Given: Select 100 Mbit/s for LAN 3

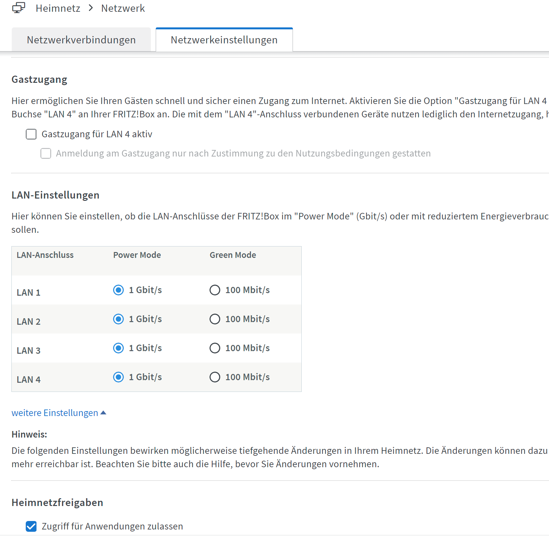Looking at the screenshot, I should click(x=215, y=348).
